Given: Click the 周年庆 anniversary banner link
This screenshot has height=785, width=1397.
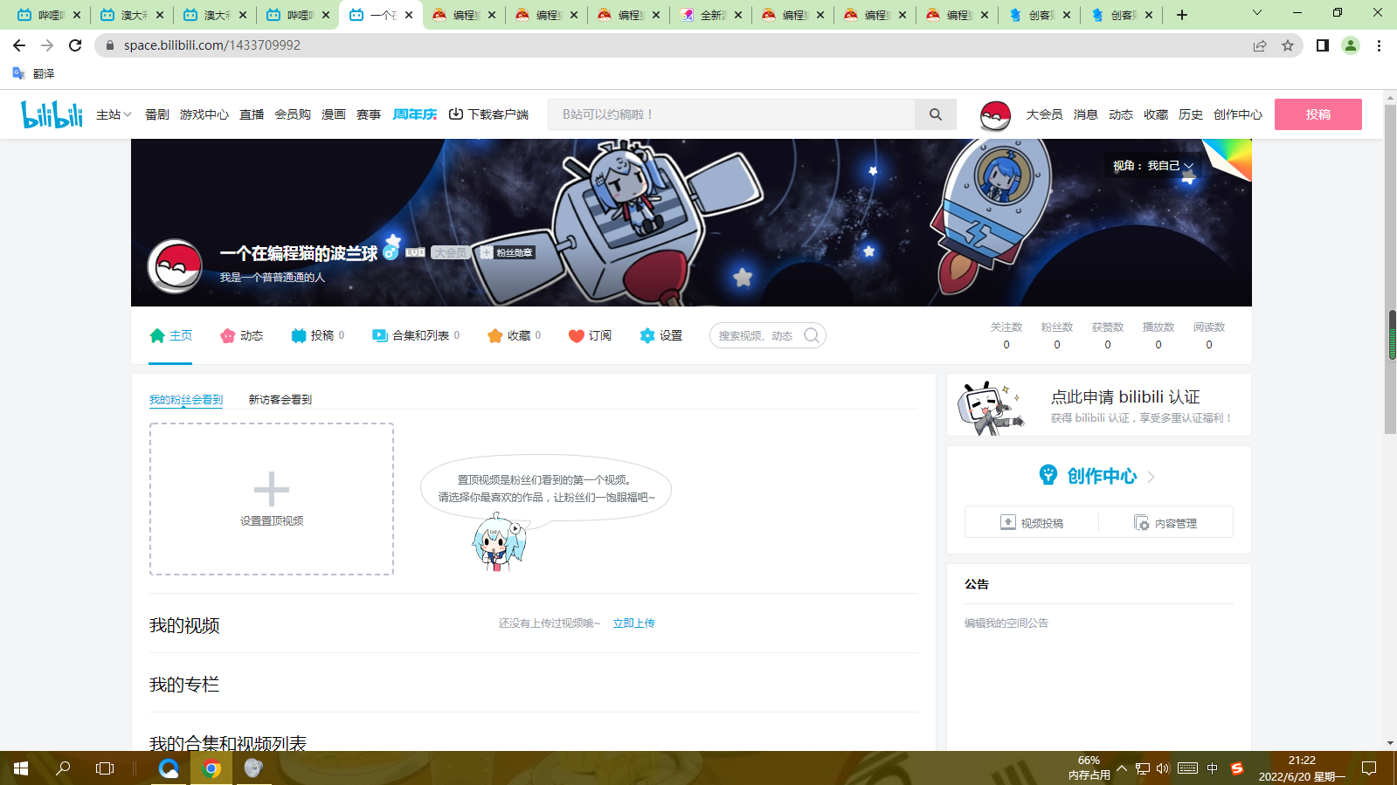Looking at the screenshot, I should click(415, 114).
